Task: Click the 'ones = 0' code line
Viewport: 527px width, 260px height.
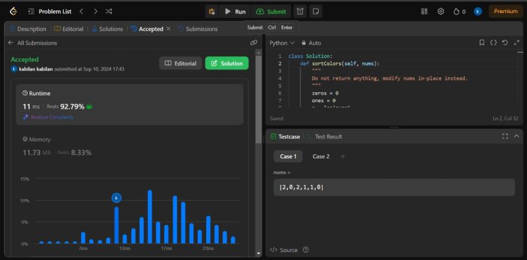Action: point(323,101)
